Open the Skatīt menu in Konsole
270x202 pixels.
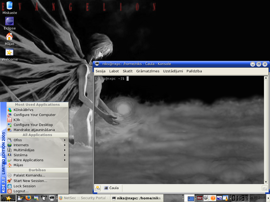pyautogui.click(x=128, y=71)
